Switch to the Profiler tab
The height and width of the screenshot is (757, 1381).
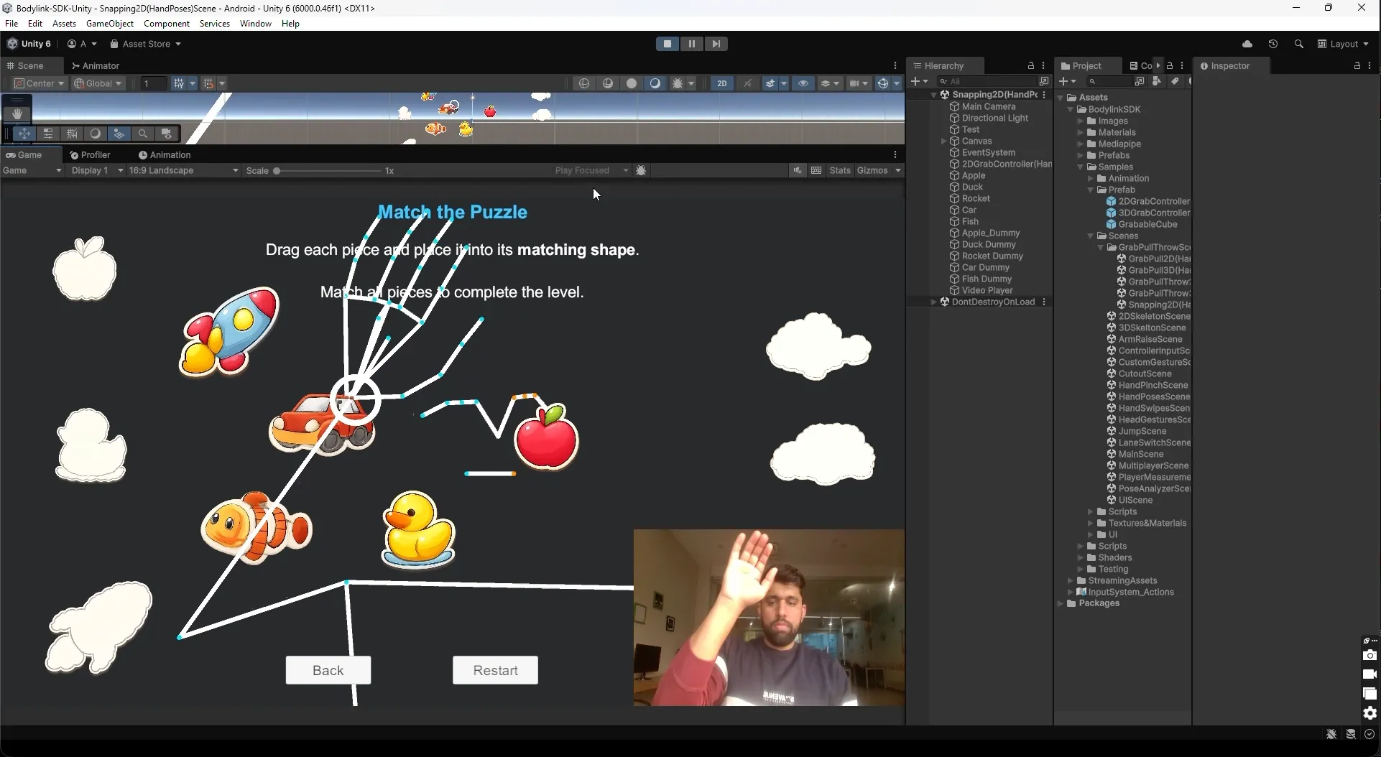point(93,155)
